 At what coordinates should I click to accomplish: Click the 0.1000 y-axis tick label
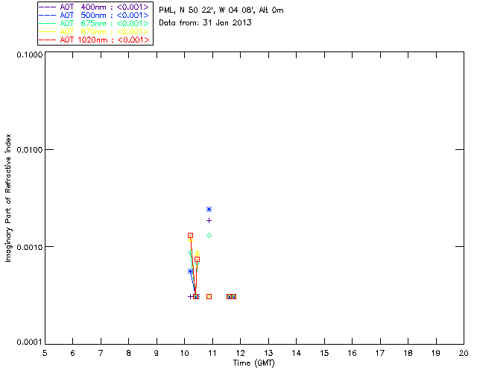tap(29, 54)
